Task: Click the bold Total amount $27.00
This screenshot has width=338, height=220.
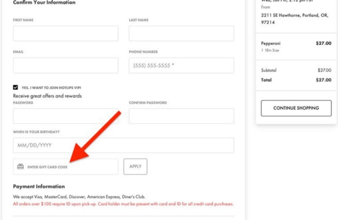Action: [323, 80]
